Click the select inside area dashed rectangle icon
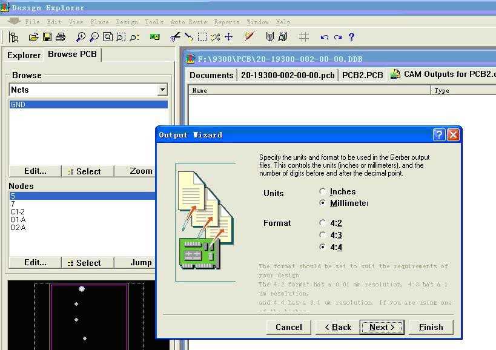The image size is (496, 350). (x=202, y=37)
